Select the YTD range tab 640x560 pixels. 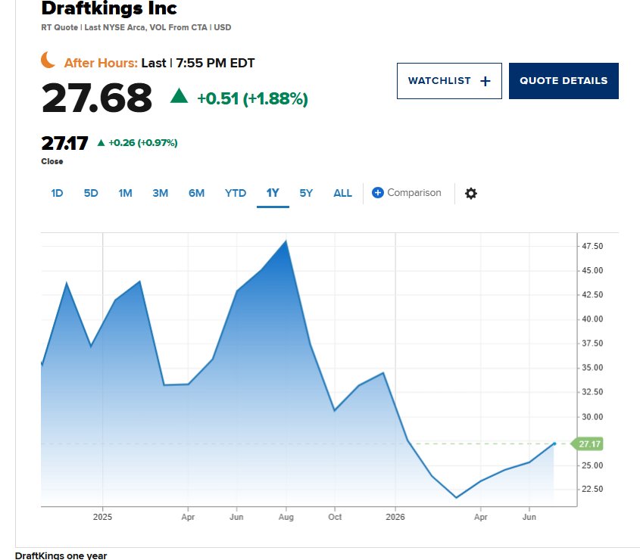tap(235, 193)
